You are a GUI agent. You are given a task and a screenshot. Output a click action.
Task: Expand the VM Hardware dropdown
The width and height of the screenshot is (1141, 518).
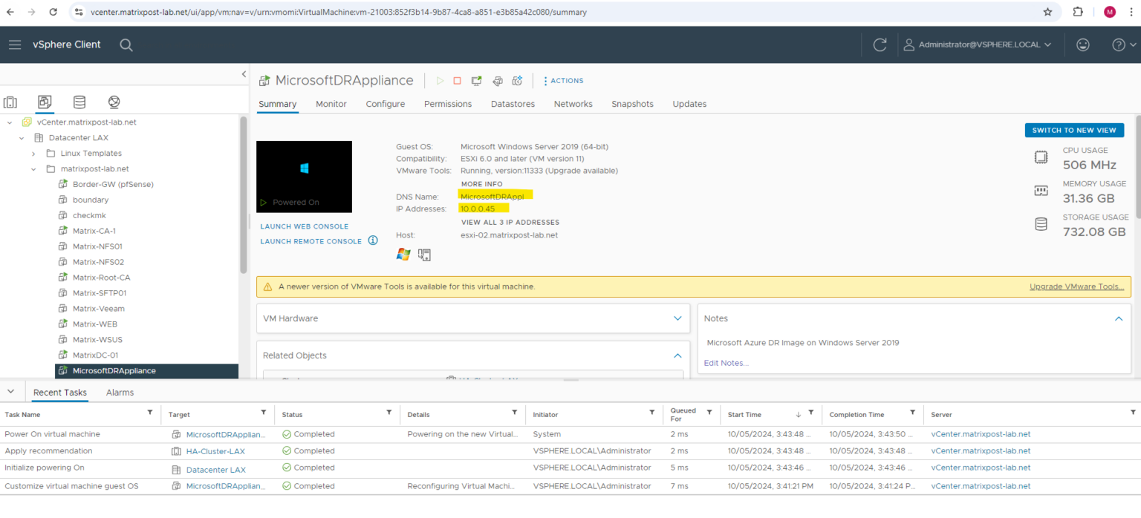coord(677,318)
